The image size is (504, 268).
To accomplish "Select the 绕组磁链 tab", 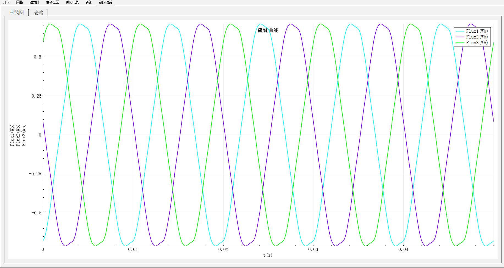I will (105, 2).
